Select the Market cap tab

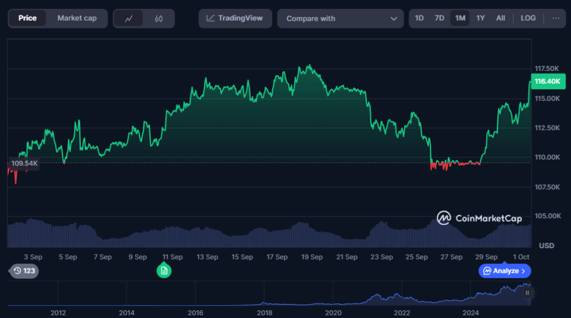[77, 18]
